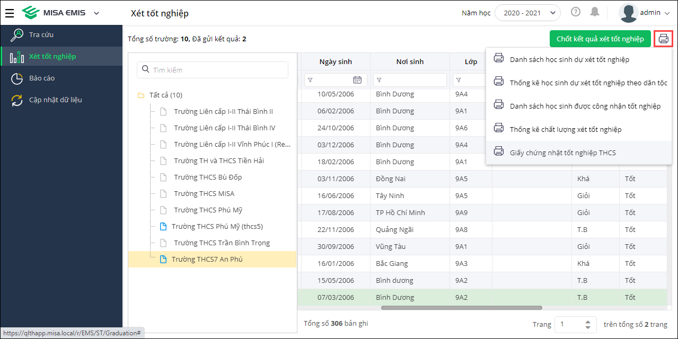Viewport: 678px width, 339px height.
Task: Click Chốt kết quả xét tốt nghiệp button
Action: pyautogui.click(x=600, y=39)
